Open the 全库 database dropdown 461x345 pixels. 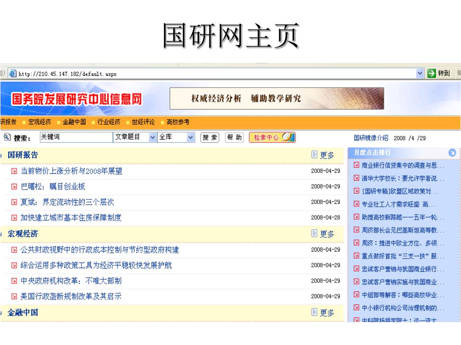176,137
